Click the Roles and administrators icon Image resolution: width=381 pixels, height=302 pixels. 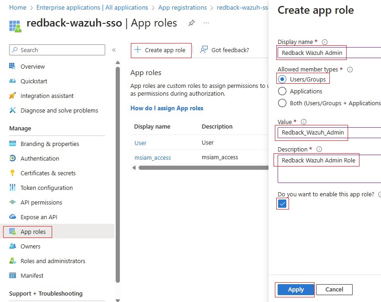pyautogui.click(x=12, y=261)
